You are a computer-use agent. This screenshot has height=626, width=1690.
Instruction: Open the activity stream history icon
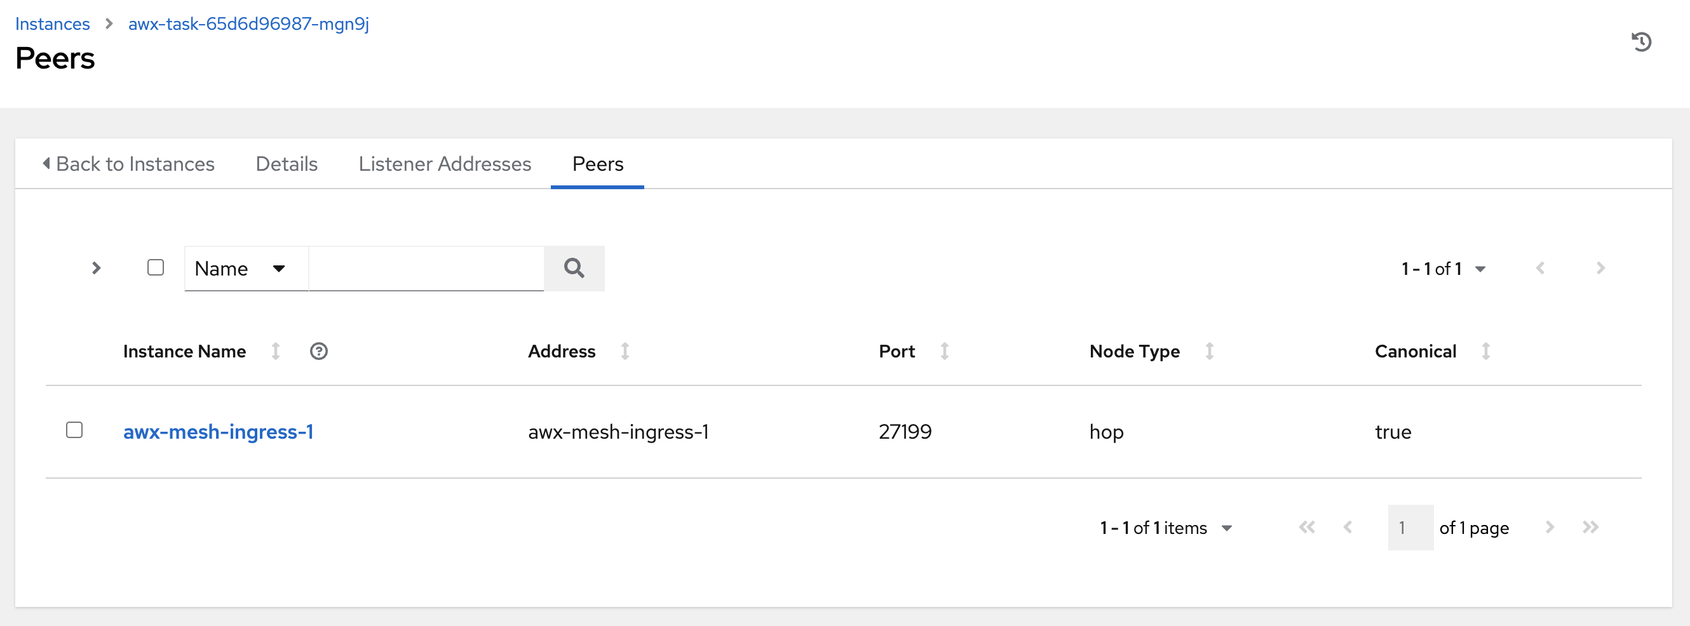(1641, 42)
